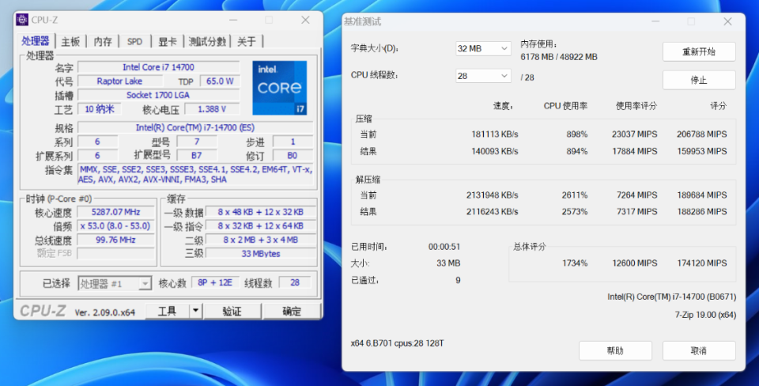Expand the CPU 线程数 28 dropdown
Screen dimensions: 759x386
(x=483, y=76)
